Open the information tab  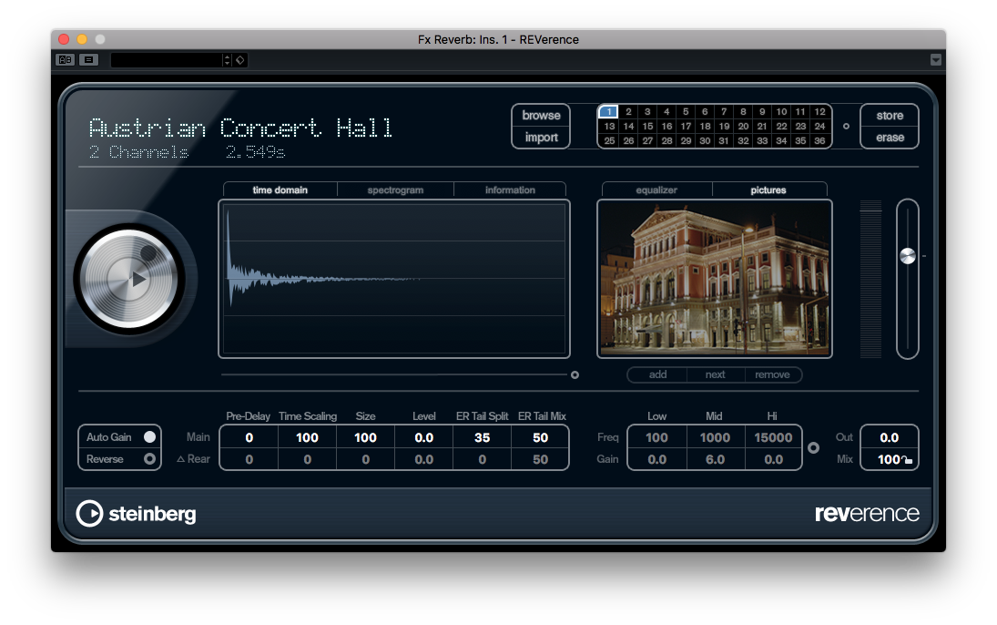coord(510,190)
